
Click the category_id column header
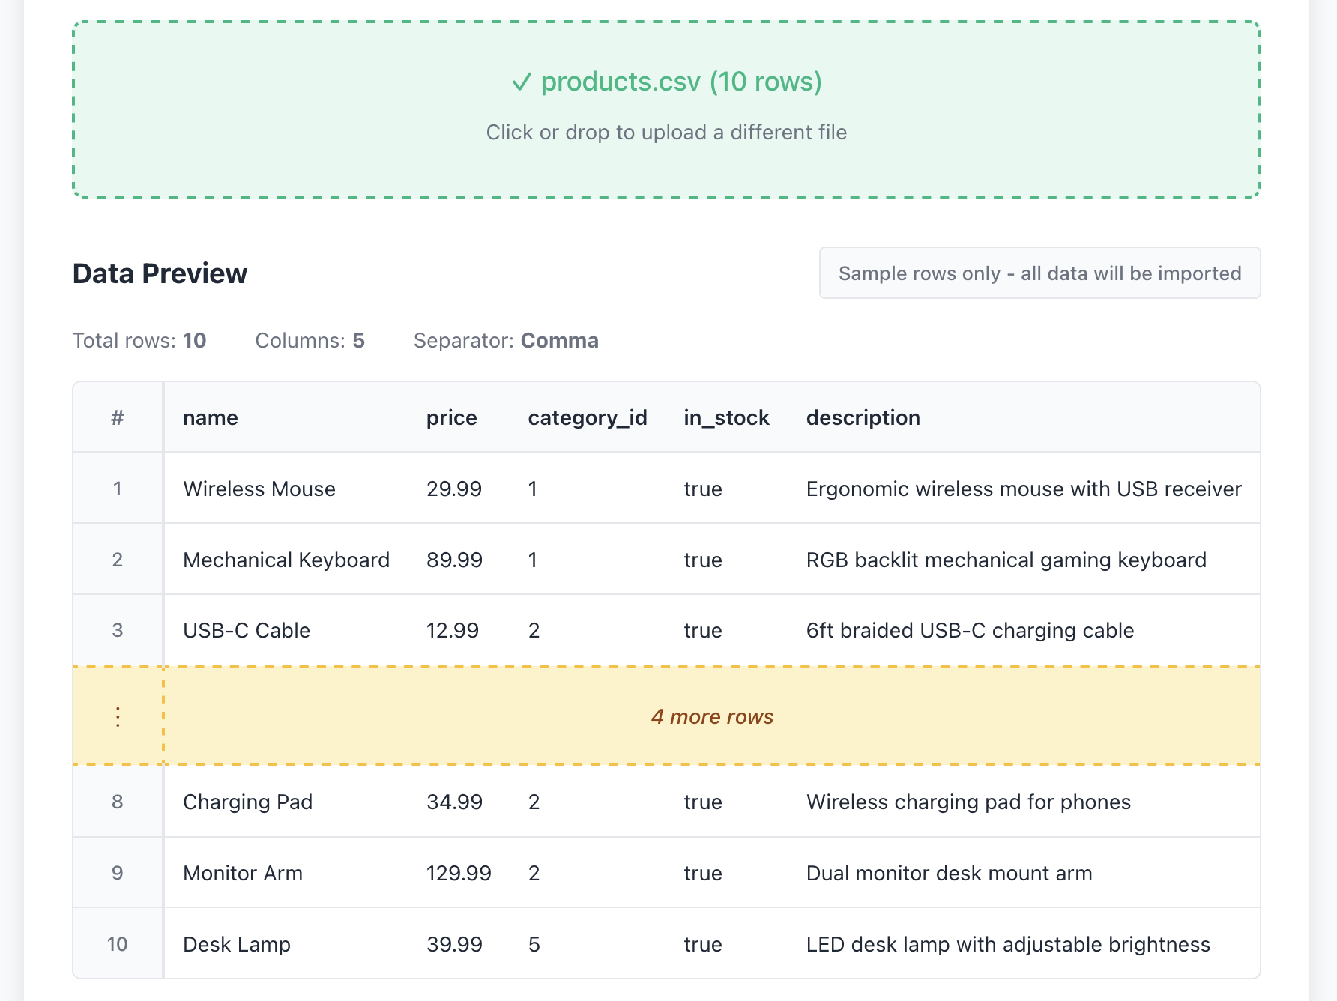coord(587,417)
